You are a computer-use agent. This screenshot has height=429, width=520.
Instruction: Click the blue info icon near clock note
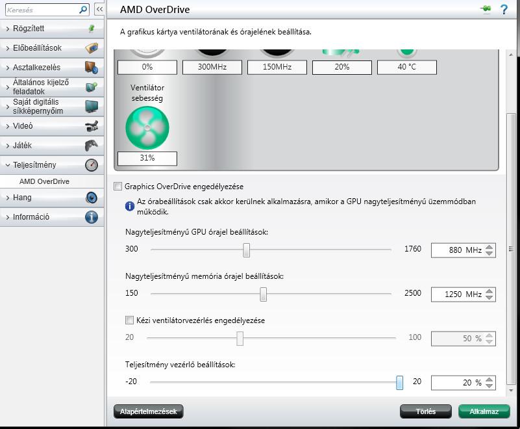coord(130,206)
